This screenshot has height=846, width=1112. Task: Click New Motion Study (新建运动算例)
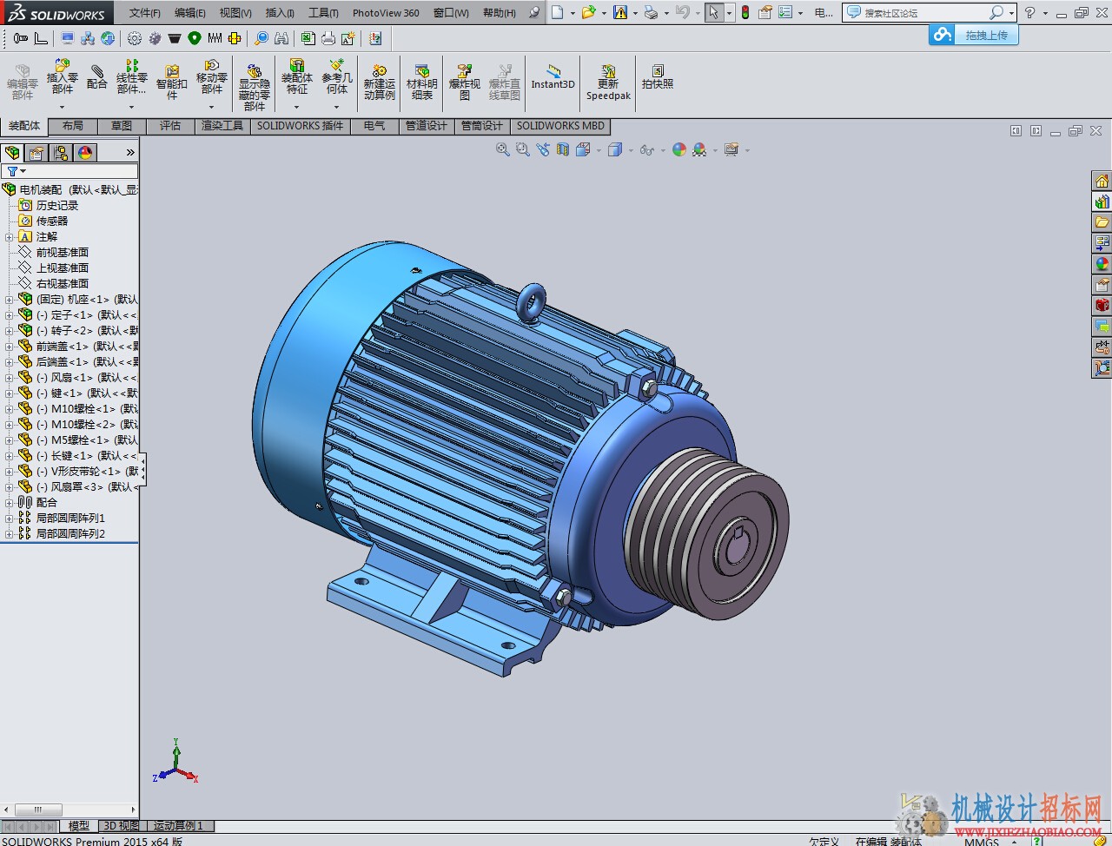click(x=380, y=82)
